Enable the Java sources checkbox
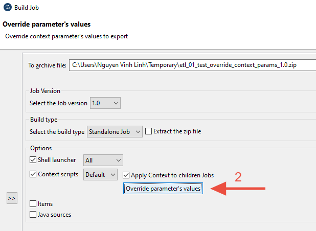The image size is (316, 231). (33, 214)
